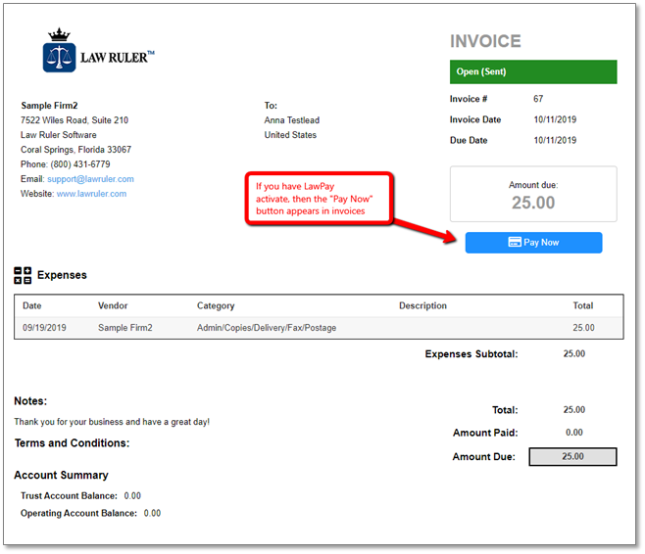Select address line 7522 Wiles Road, Suite 210

click(74, 120)
